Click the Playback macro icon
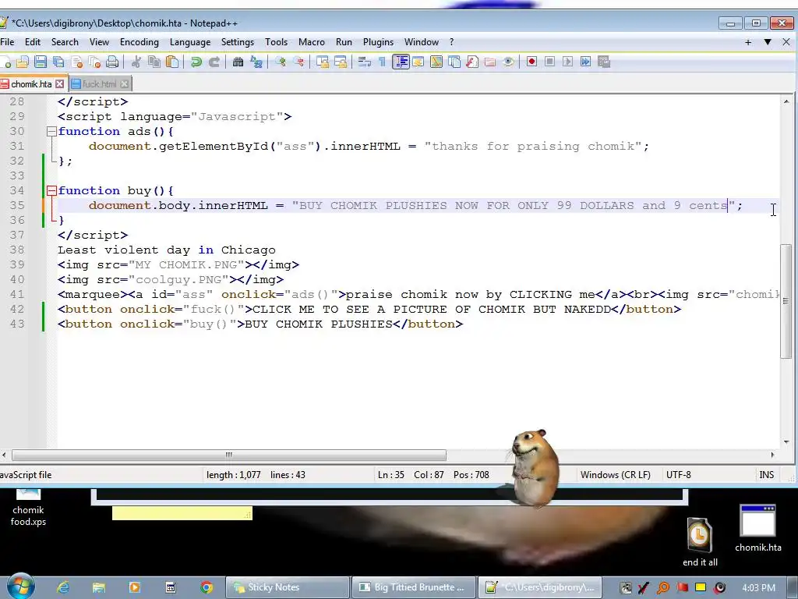This screenshot has width=798, height=599. pyautogui.click(x=567, y=62)
